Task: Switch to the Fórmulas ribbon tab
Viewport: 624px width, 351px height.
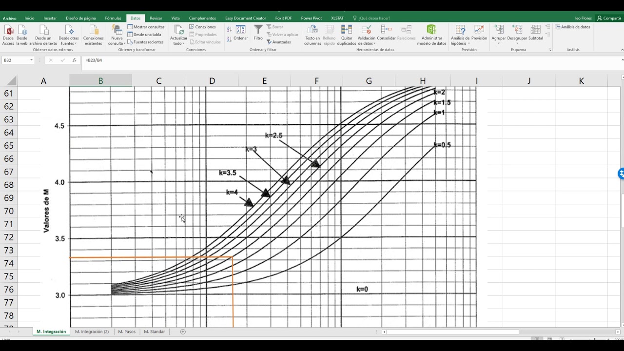Action: (113, 18)
